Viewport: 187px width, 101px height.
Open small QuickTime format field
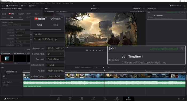point(22,36)
